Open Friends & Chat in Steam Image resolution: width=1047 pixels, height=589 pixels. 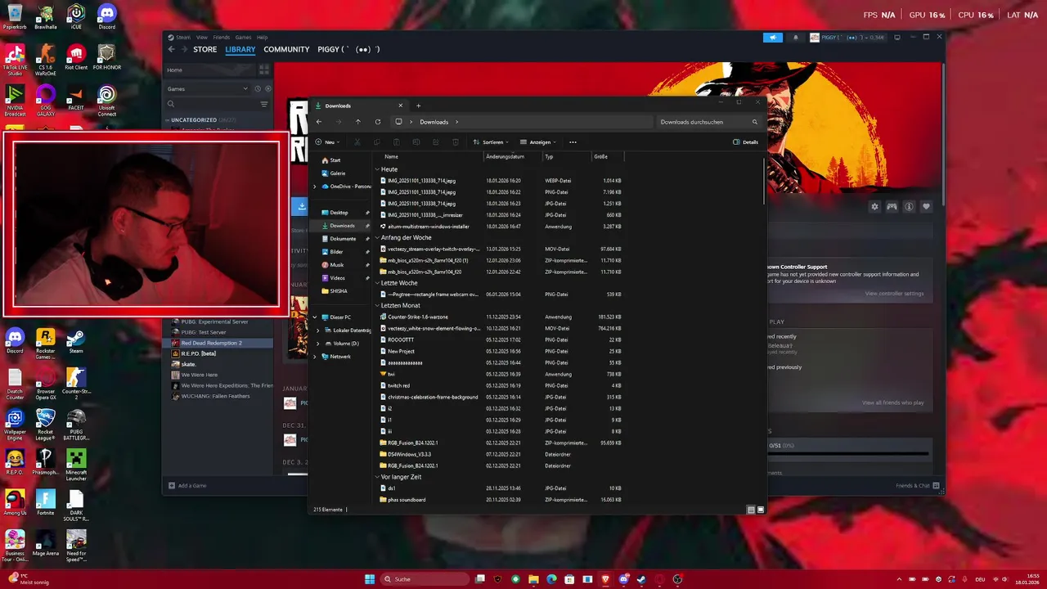[x=917, y=486]
